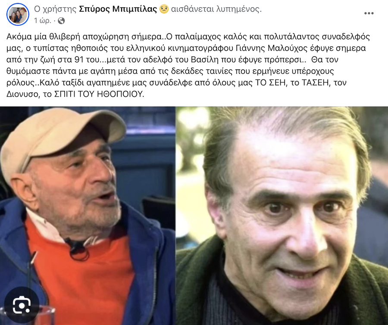Click the sad face feeling emoji
Image resolution: width=388 pixels, height=325 pixels.
click(164, 9)
